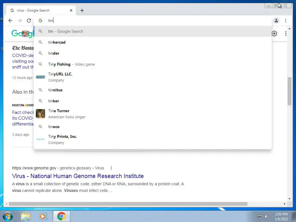Go back to the previous page
Image resolution: width=296 pixels, height=222 pixels.
tap(10, 21)
